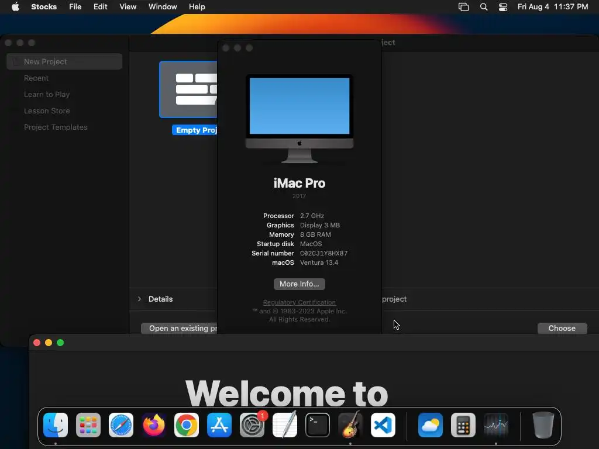This screenshot has height=449, width=599.
Task: Open Calculator from the Dock
Action: click(x=463, y=425)
